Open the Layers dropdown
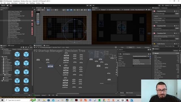The width and height of the screenshot is (181, 102). point(168,6)
